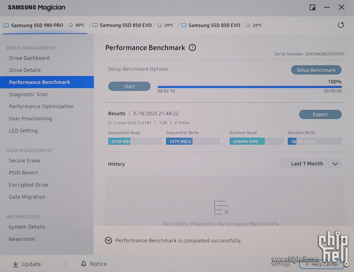Open the Newsroom section

tap(22, 239)
